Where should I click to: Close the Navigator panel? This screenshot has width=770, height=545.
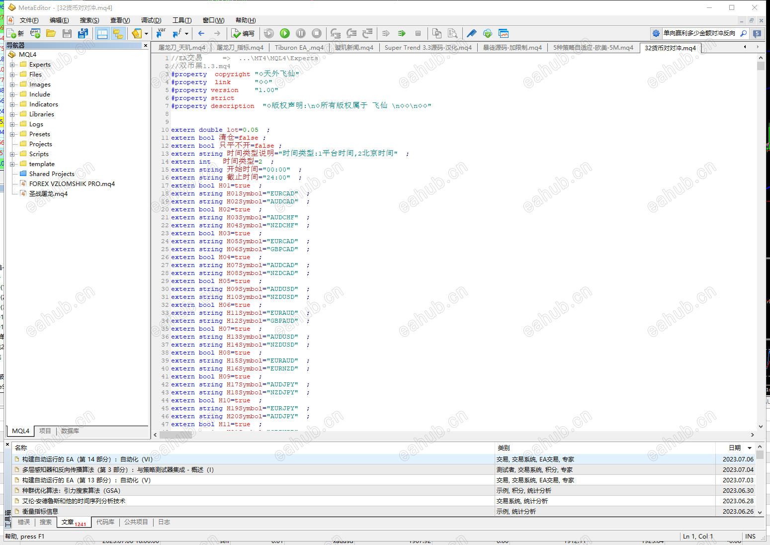pyautogui.click(x=146, y=45)
